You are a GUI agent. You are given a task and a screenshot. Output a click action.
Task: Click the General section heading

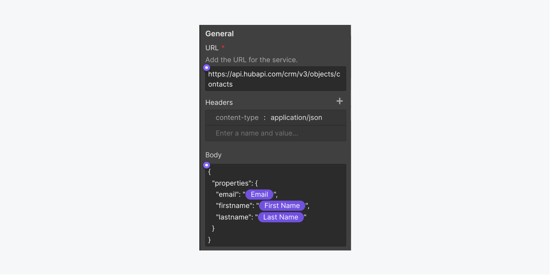219,34
